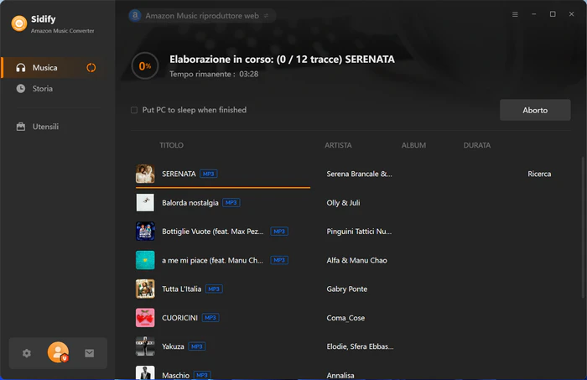Click artist Gabry Ponte
The height and width of the screenshot is (380, 587).
pyautogui.click(x=347, y=289)
